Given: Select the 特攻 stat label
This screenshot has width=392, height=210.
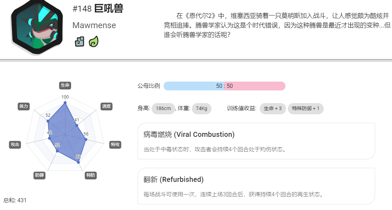Looking at the screenshot, I should tap(115, 145).
